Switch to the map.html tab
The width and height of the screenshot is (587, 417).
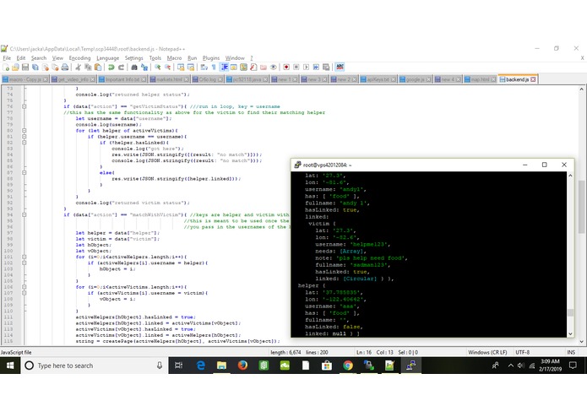coord(481,79)
